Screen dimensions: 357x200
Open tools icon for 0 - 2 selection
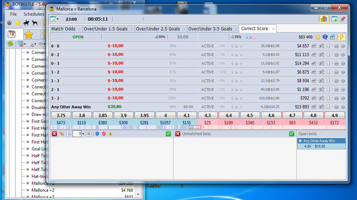point(321,55)
